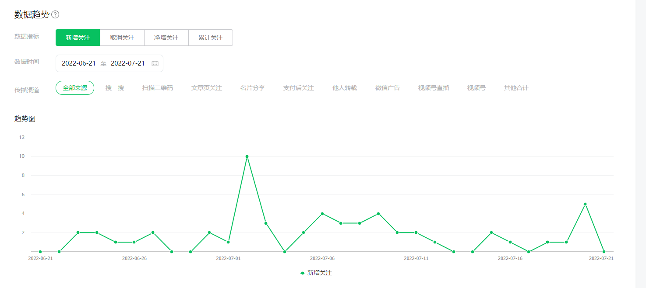
Task: Click the 2022-07-21 data point on chart
Action: pyautogui.click(x=604, y=252)
